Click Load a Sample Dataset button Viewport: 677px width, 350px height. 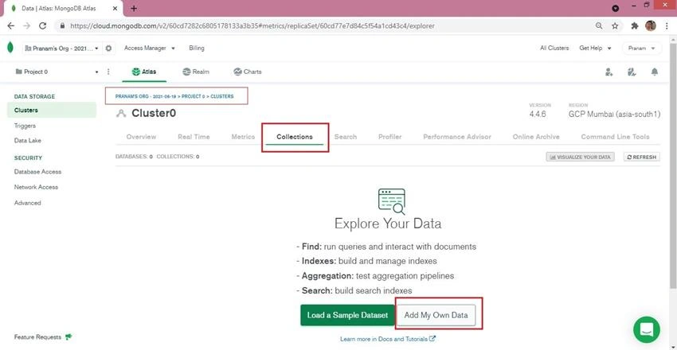tap(347, 315)
